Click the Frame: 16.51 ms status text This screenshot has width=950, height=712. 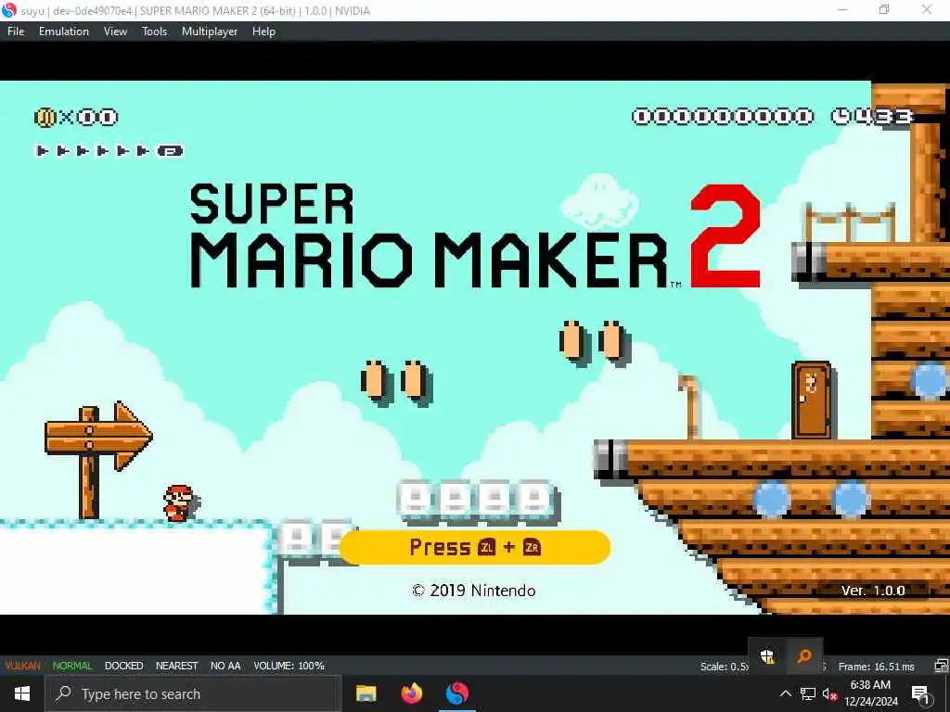[876, 667]
